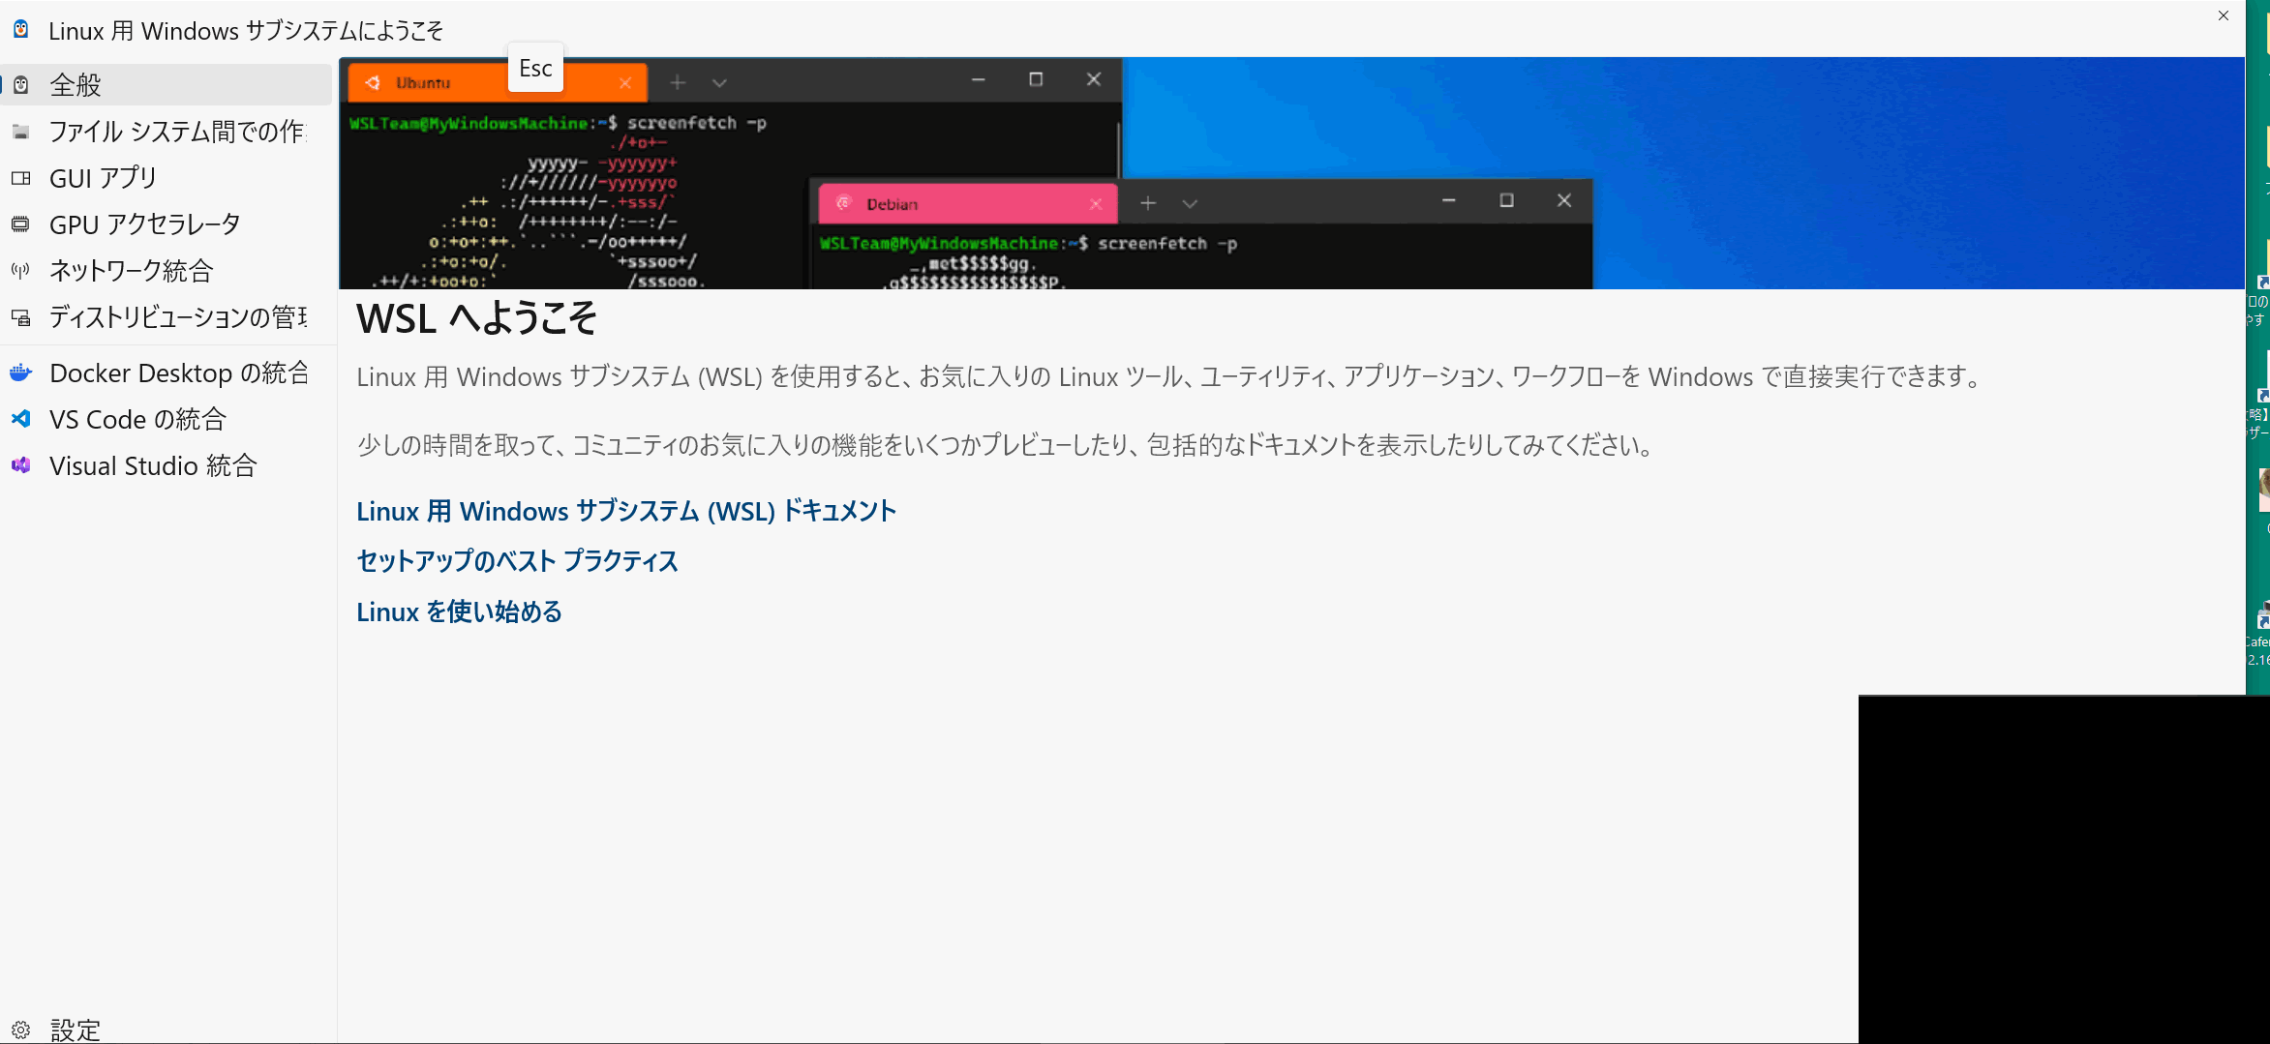Click the VS Code logo icon
This screenshot has width=2270, height=1044.
point(20,419)
